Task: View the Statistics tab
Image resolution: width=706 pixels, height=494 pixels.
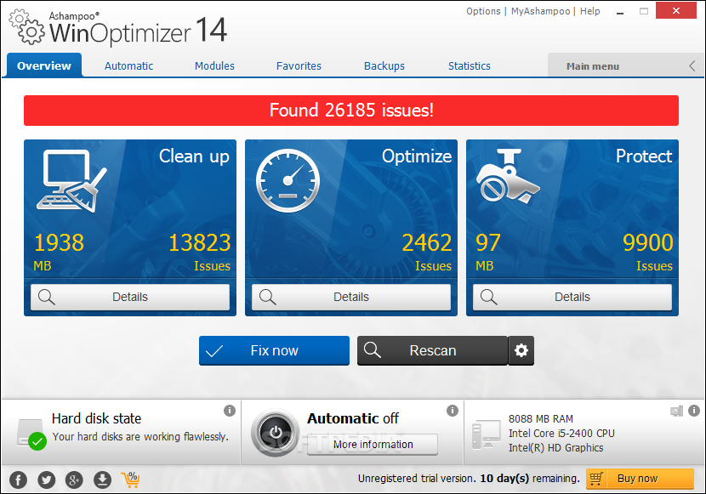Action: pyautogui.click(x=470, y=66)
